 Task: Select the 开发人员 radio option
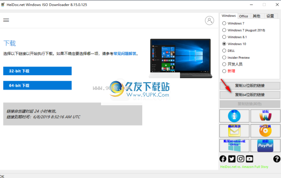coord(232,64)
